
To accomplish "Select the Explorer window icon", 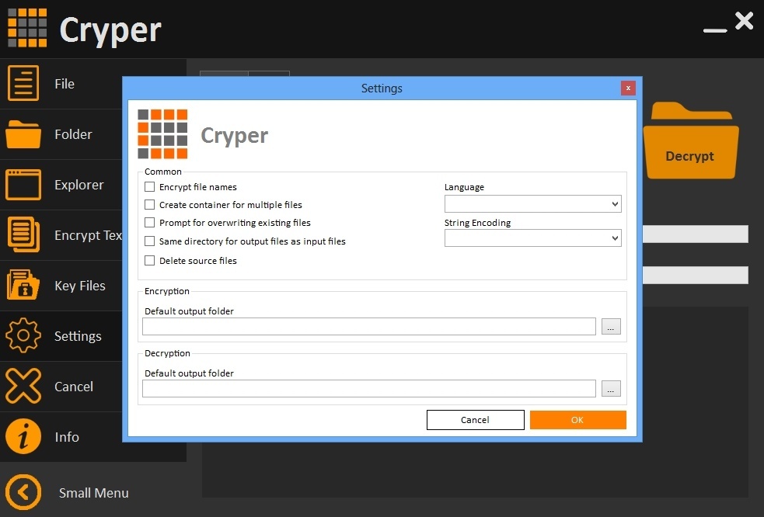I will (23, 185).
